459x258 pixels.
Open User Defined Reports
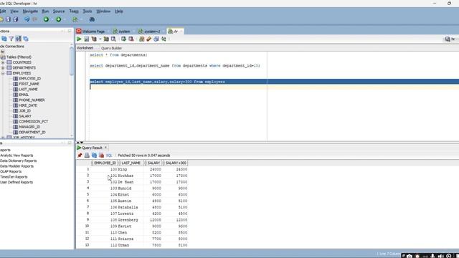pyautogui.click(x=16, y=182)
